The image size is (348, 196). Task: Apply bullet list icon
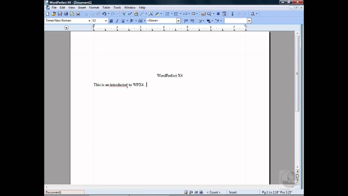pos(176,14)
